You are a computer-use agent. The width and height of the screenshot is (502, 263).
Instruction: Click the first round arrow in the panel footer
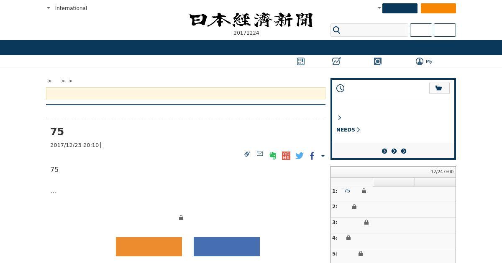[x=384, y=151]
